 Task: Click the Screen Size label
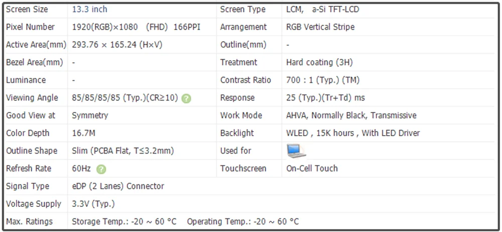(x=27, y=9)
